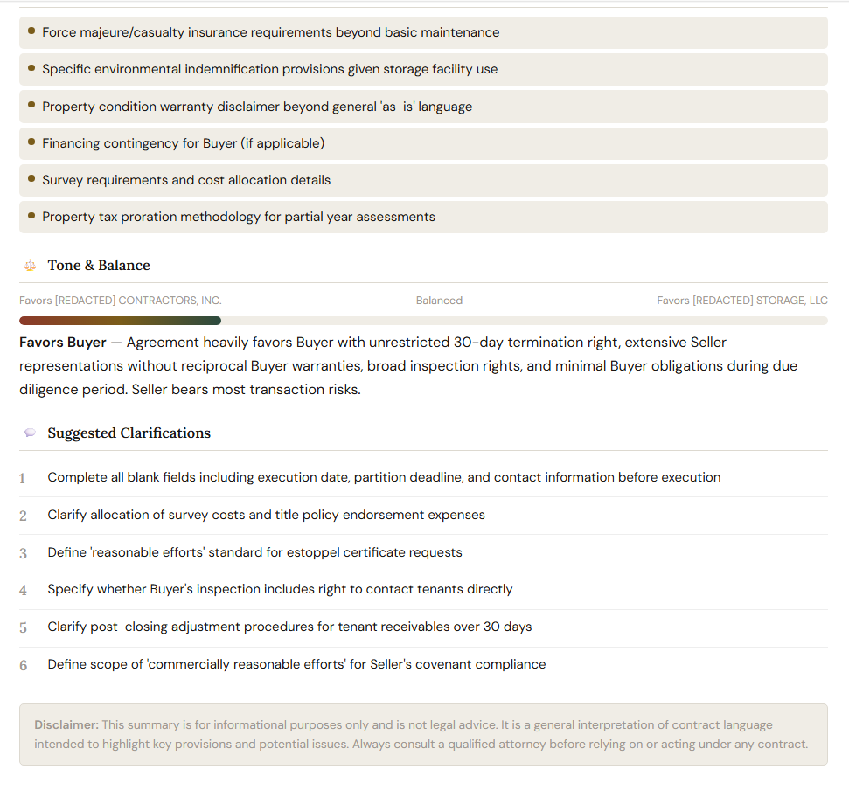The height and width of the screenshot is (797, 849).
Task: Click Favors [REDACTED] STORAGE, LLC label
Action: 742,301
